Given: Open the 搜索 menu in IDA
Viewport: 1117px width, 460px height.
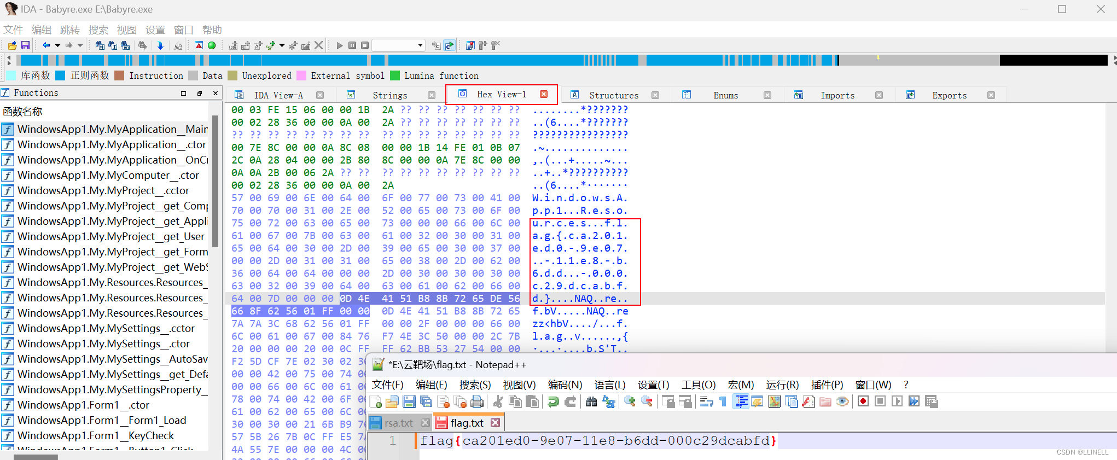Looking at the screenshot, I should (x=98, y=30).
